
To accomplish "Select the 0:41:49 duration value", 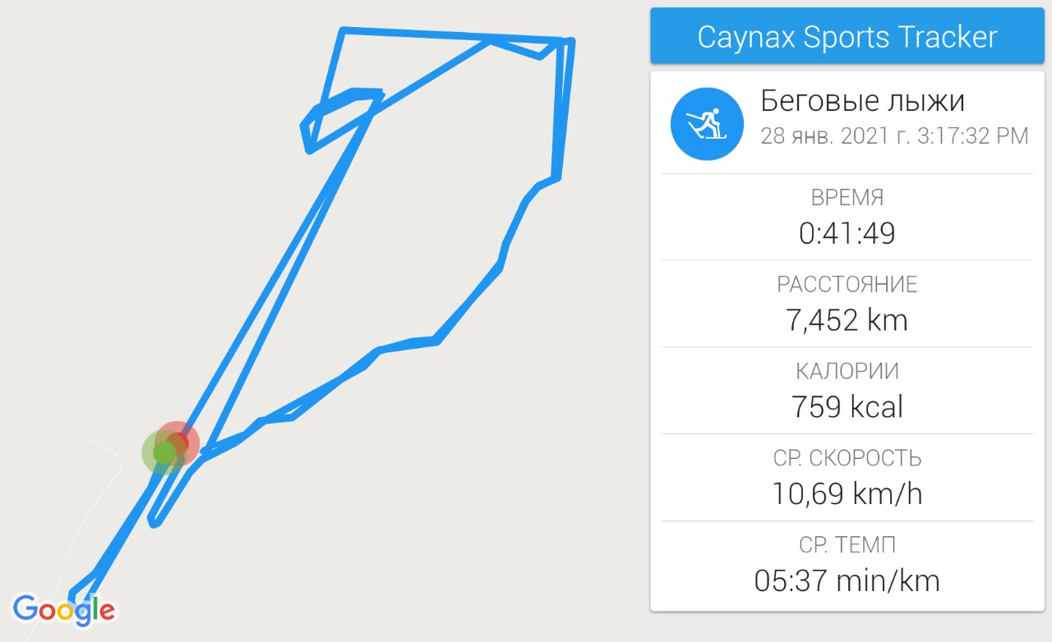I will [847, 234].
